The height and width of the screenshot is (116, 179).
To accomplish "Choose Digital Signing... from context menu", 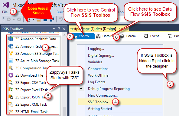I will [x=120, y=55].
